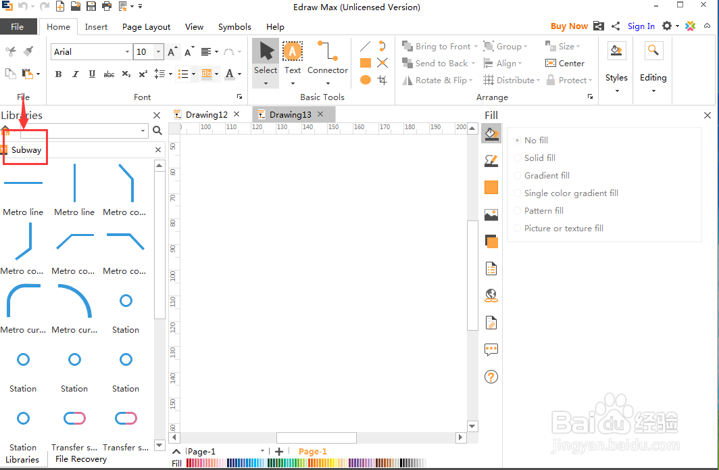The height and width of the screenshot is (470, 719).
Task: Open the Shadow pane icon
Action: (x=491, y=187)
